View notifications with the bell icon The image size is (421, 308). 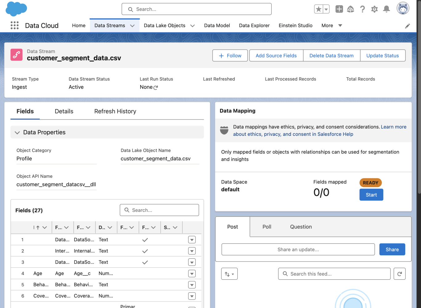pyautogui.click(x=386, y=9)
